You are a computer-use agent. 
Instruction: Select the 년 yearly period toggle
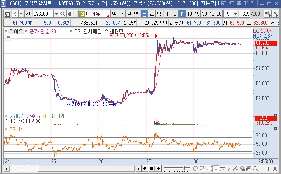pos(136,14)
